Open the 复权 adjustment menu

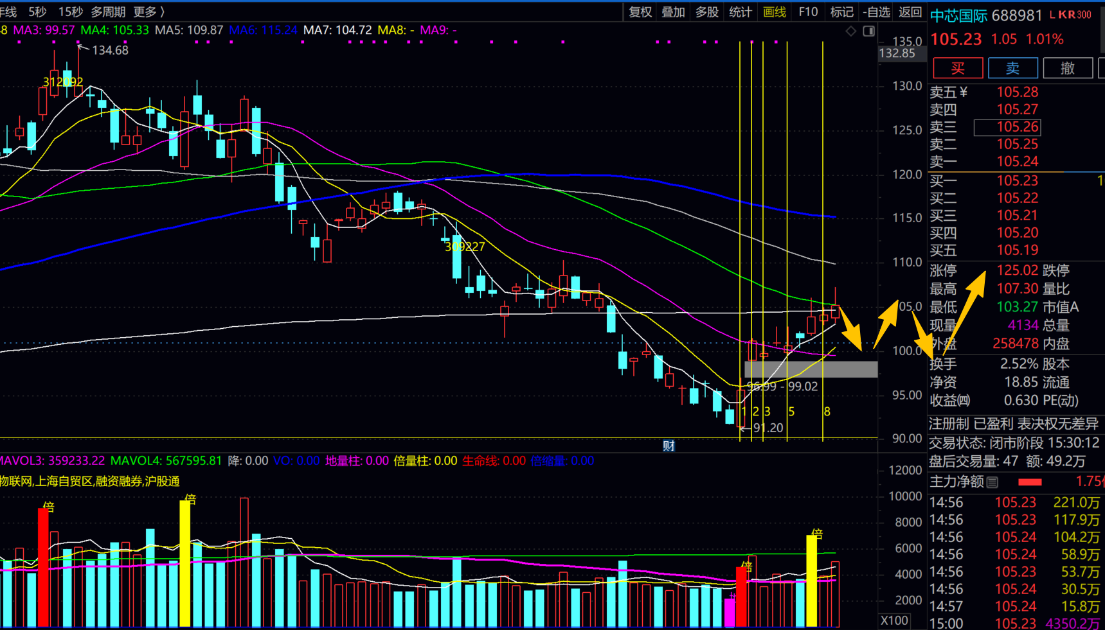pos(640,12)
